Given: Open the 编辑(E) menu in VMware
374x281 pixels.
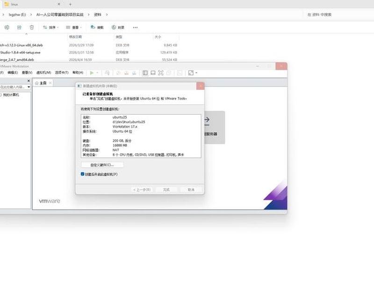Looking at the screenshot, I should tap(13, 73).
